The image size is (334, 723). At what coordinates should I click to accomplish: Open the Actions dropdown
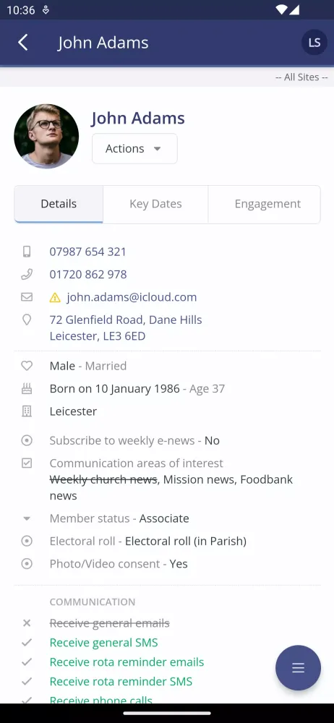[134, 148]
